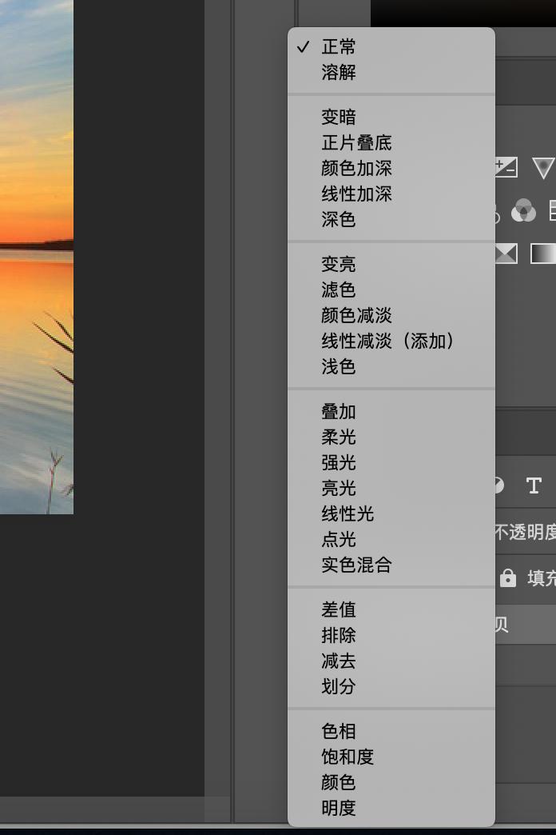Screen dimensions: 556x835
Task: Add a Gradient Map adjustment
Action: tap(543, 254)
